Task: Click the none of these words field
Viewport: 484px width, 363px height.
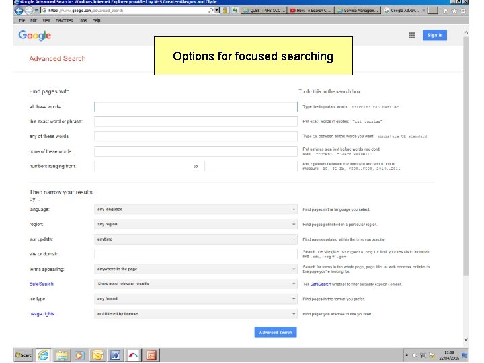Action: [196, 151]
